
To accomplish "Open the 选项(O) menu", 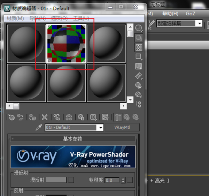I will coord(60,18).
